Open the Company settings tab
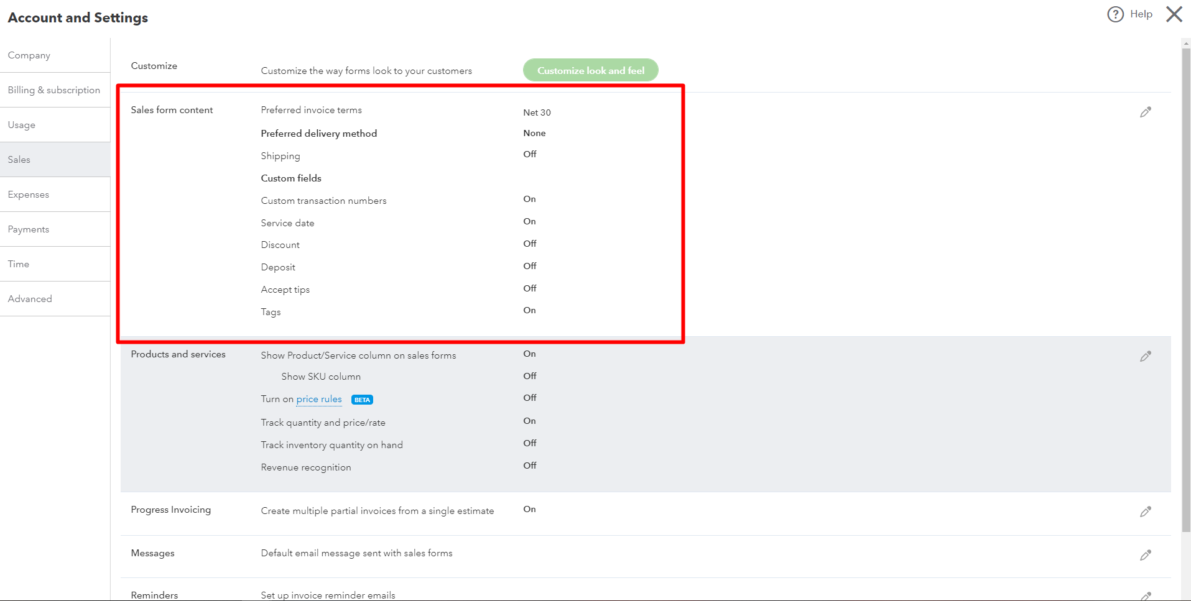 [29, 55]
